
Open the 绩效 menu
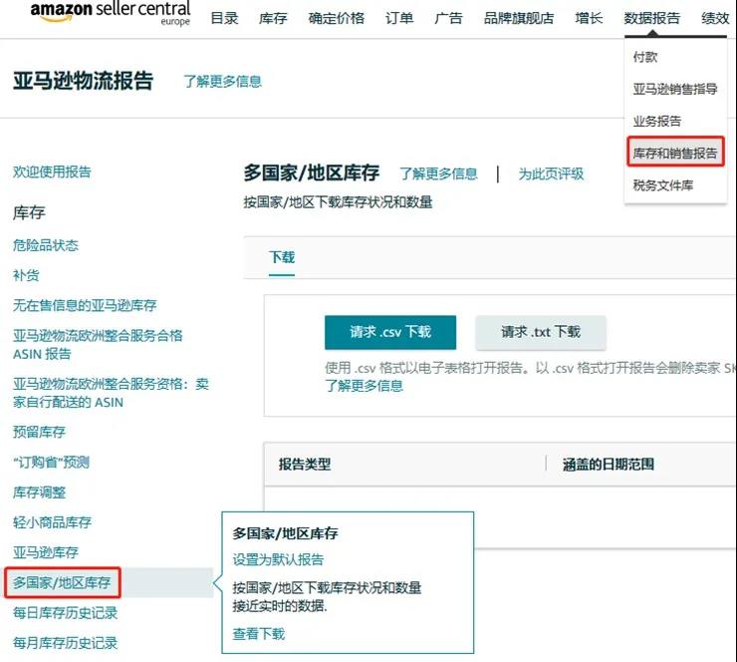point(715,18)
